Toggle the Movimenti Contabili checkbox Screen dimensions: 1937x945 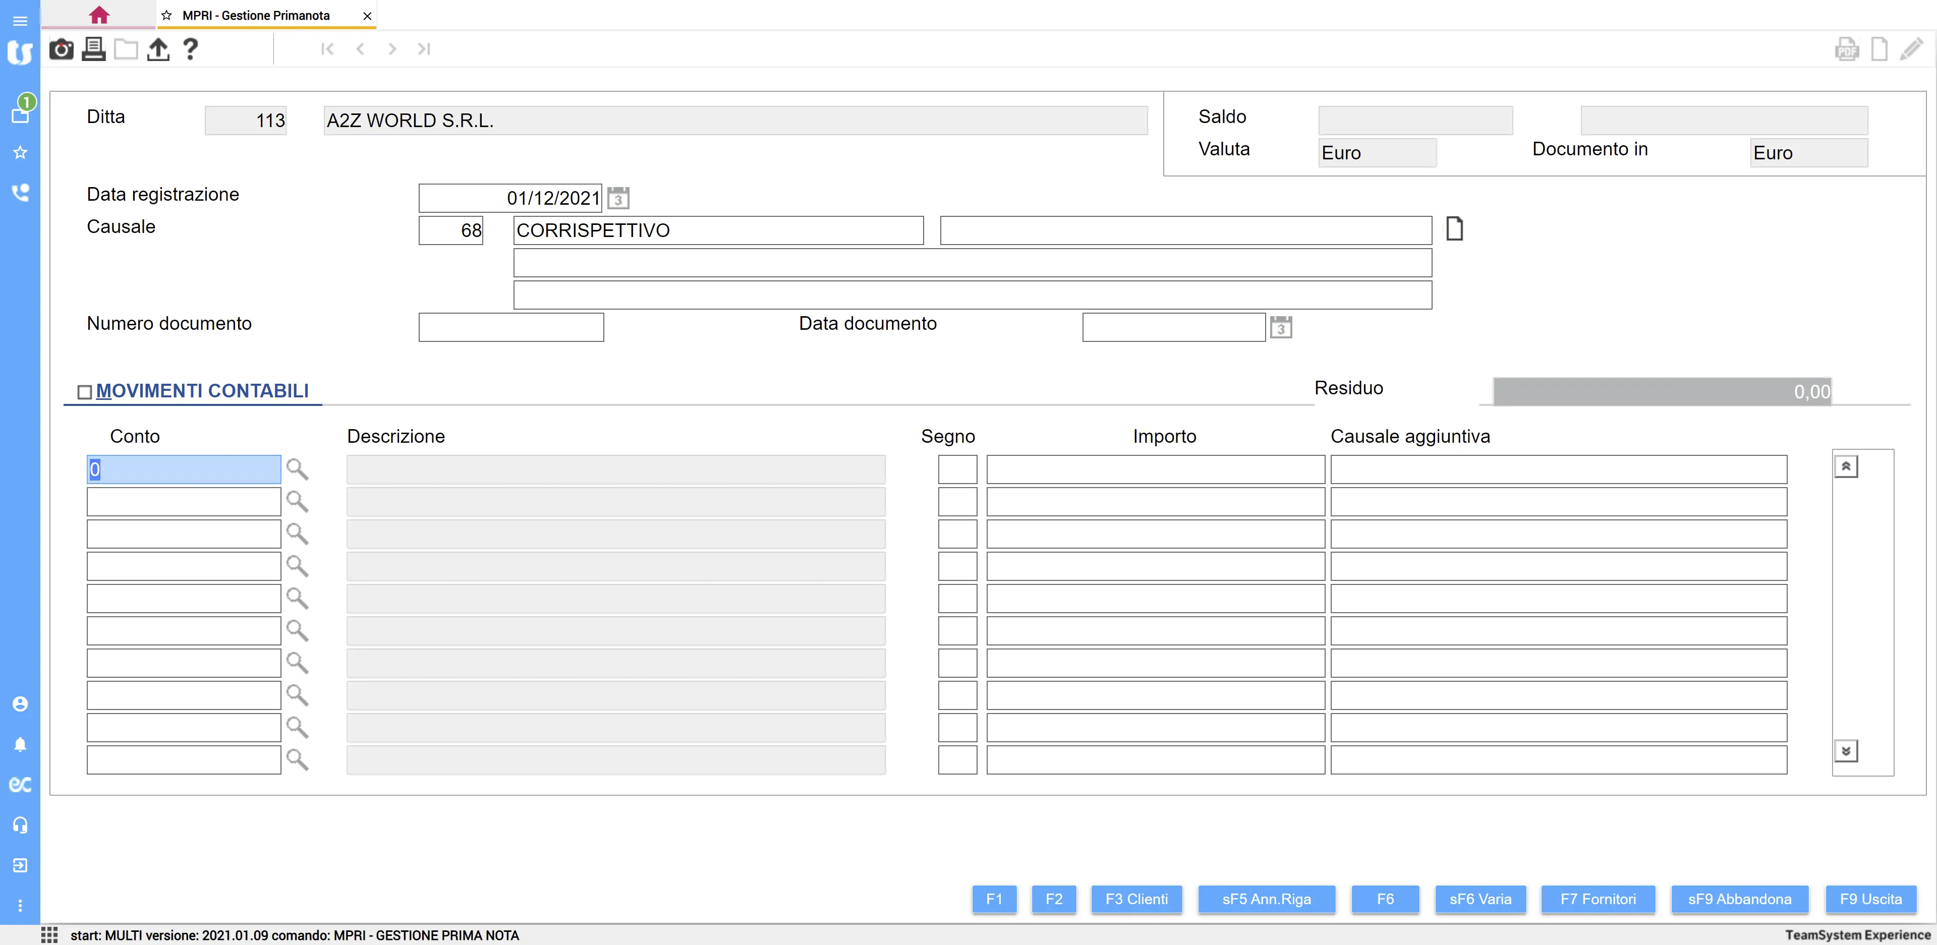[x=85, y=392]
